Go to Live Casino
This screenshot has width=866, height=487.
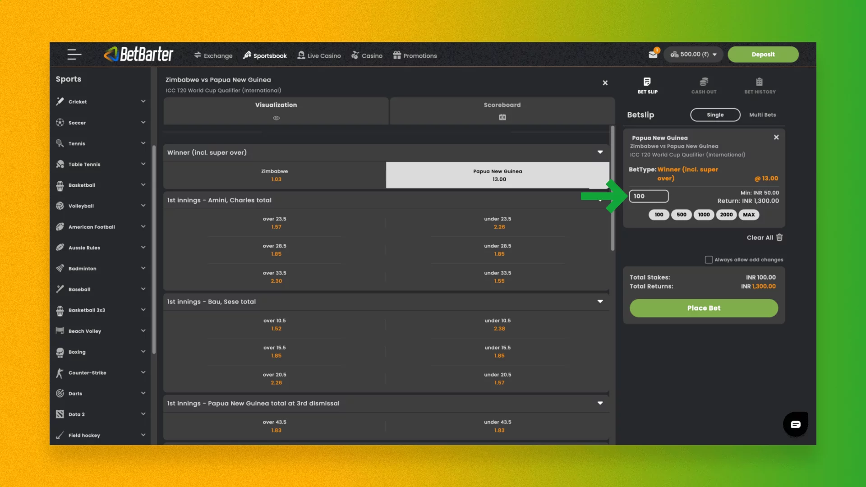(319, 55)
